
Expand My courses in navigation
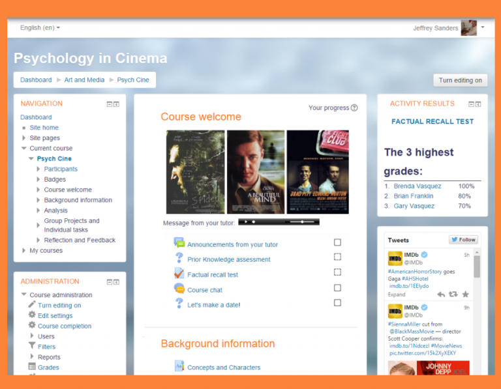(25, 250)
